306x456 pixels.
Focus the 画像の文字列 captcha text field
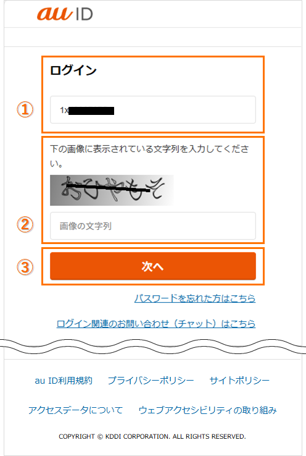point(153,226)
